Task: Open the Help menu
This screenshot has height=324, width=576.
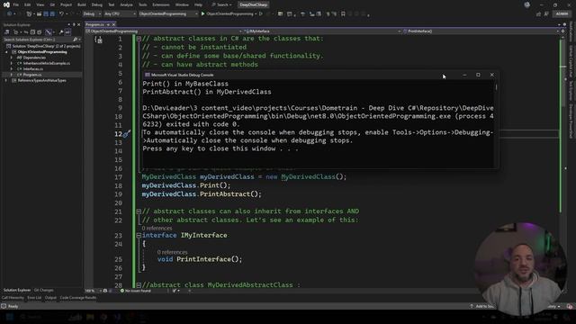Action: tap(198, 4)
